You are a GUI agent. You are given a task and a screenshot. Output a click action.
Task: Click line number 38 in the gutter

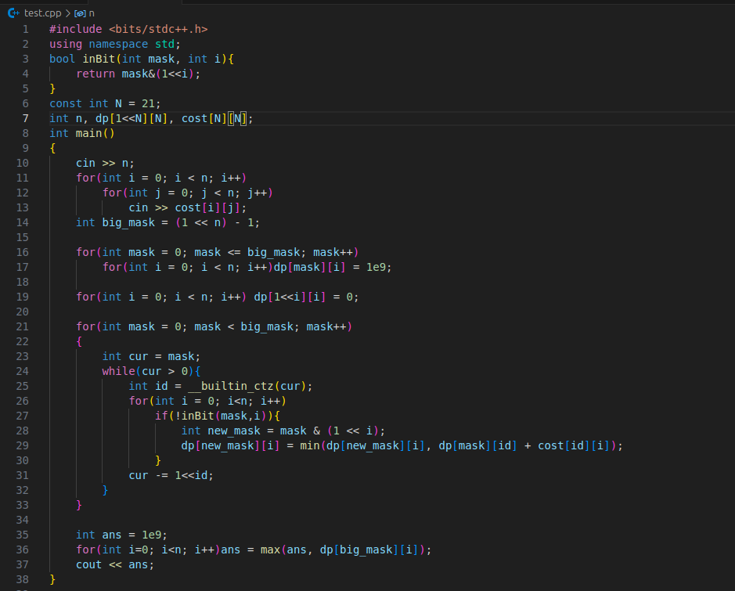(23, 580)
